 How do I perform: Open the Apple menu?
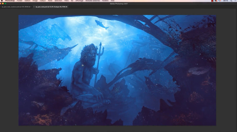click(2, 1)
